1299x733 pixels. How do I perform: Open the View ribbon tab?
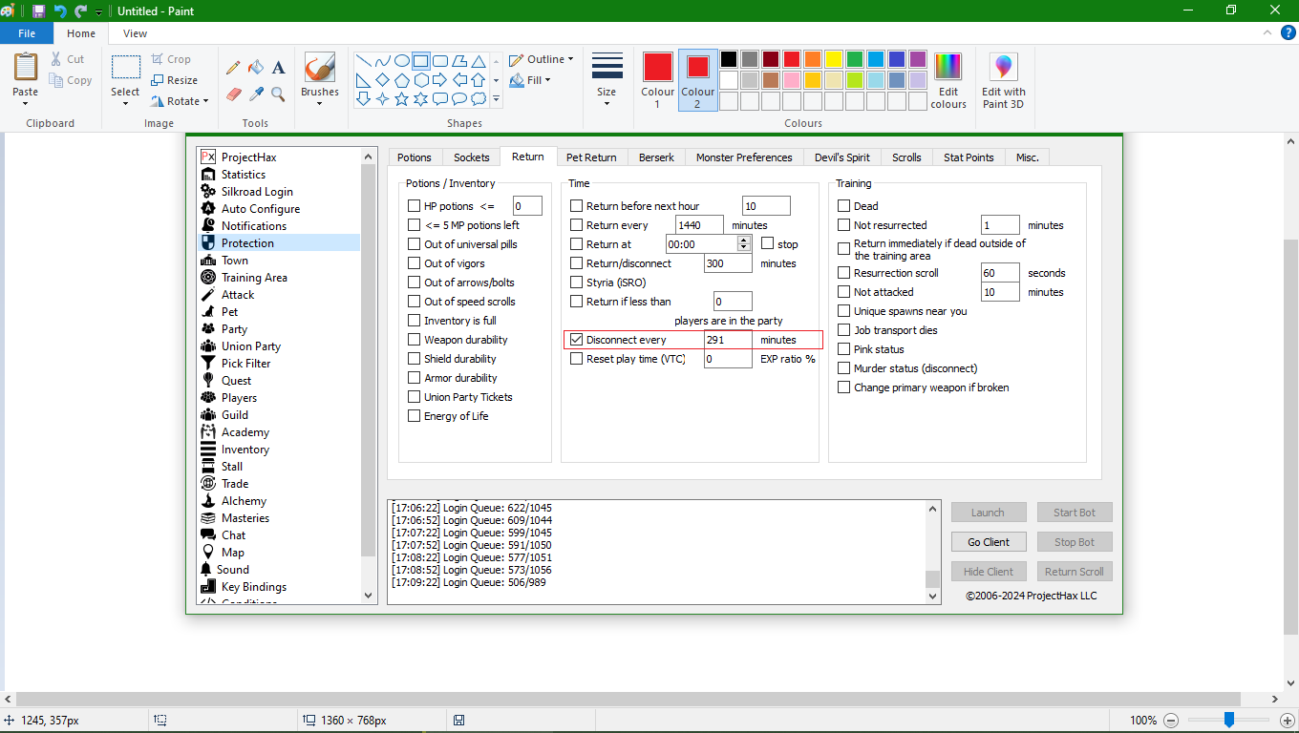click(x=135, y=33)
